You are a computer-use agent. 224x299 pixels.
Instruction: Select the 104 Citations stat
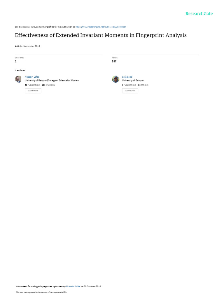pos(48,85)
